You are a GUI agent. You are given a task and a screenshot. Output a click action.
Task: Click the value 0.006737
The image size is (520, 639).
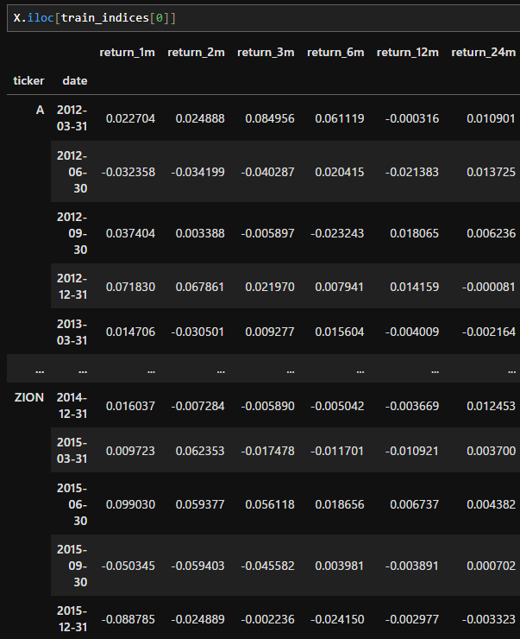click(x=414, y=504)
